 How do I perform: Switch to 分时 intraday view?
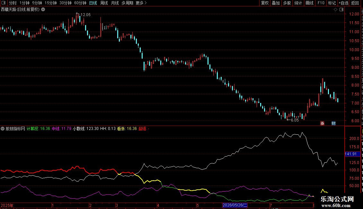pos(13,3)
